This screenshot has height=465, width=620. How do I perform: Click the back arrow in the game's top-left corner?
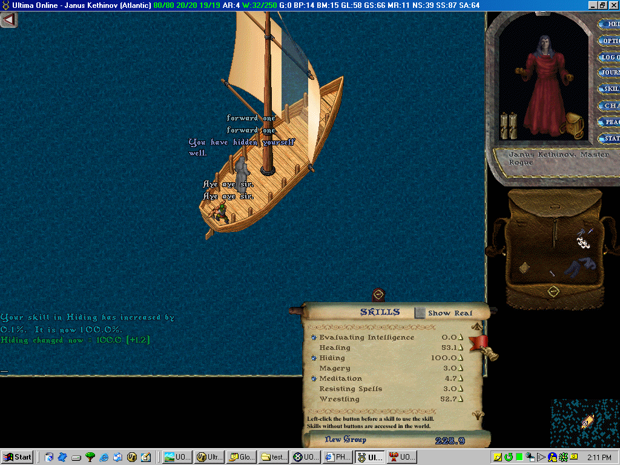(x=8, y=19)
